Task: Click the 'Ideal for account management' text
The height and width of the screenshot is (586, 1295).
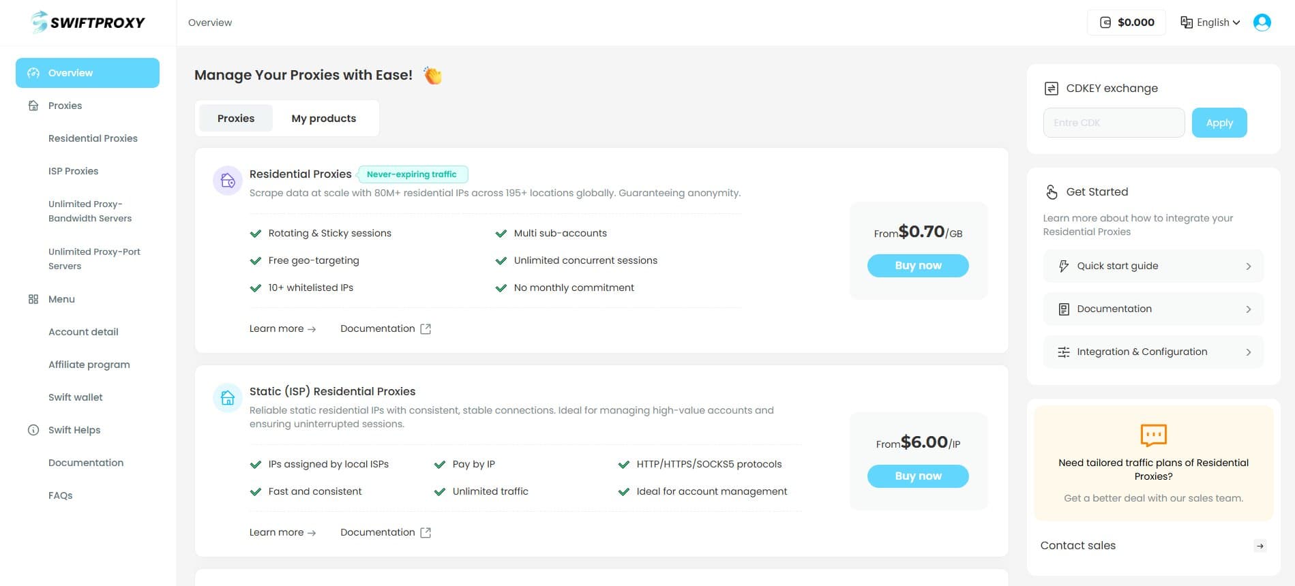Action: (x=712, y=491)
